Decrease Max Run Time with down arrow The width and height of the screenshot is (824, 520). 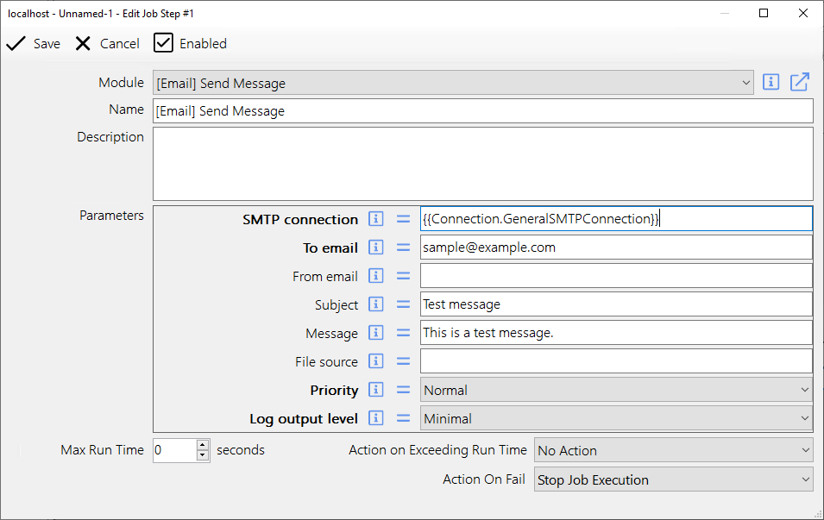(x=203, y=456)
